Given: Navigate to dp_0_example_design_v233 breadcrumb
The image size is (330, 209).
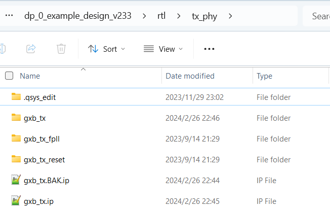Looking at the screenshot, I should coord(77,16).
